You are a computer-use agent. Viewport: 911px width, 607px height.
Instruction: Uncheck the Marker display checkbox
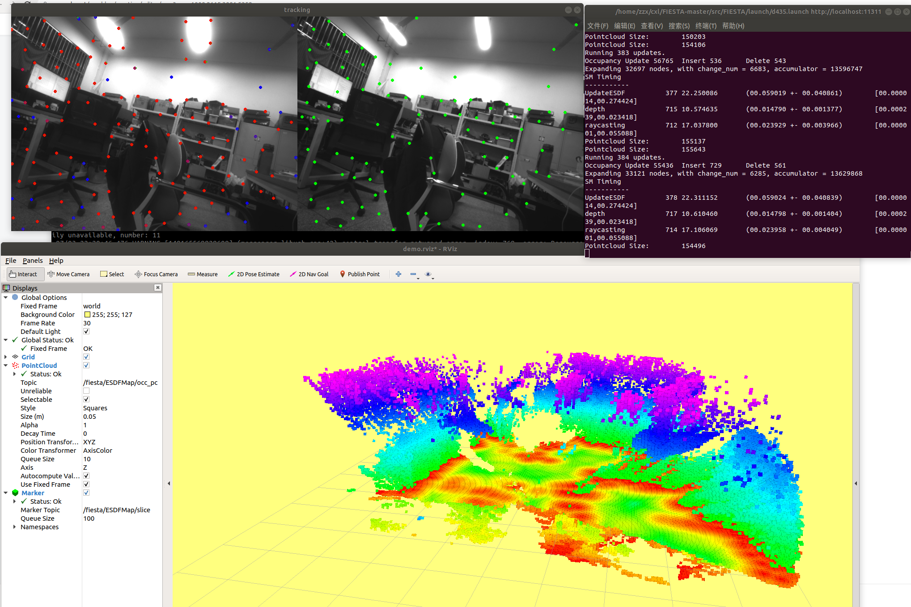pyautogui.click(x=86, y=493)
